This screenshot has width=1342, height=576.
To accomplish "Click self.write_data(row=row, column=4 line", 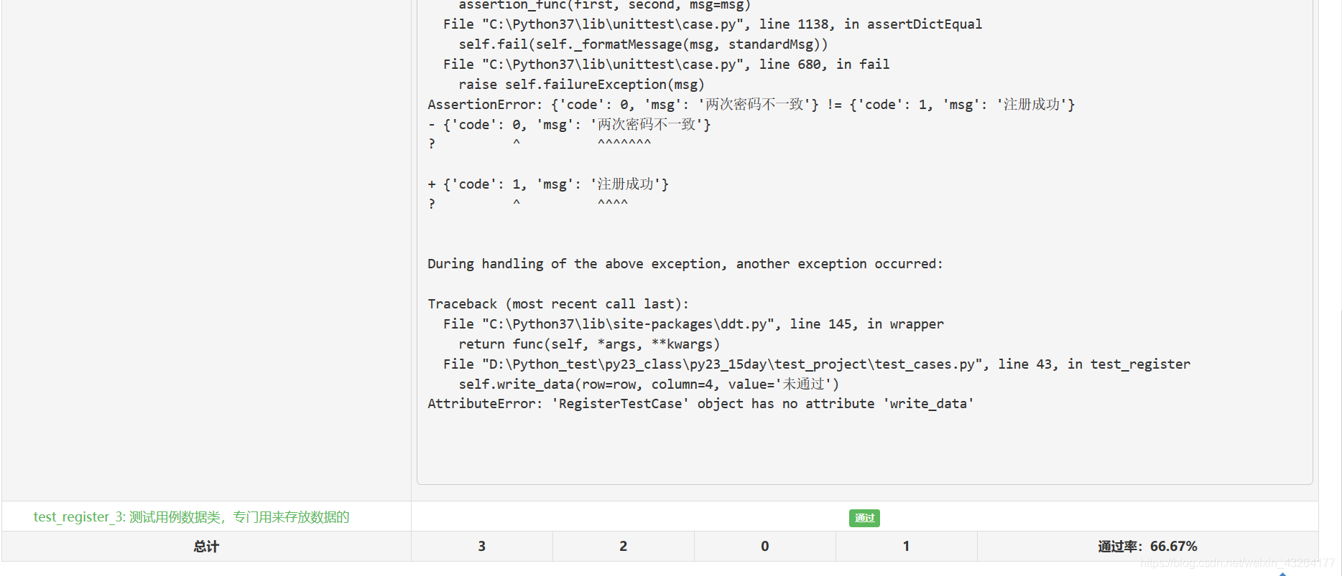I will [x=649, y=384].
